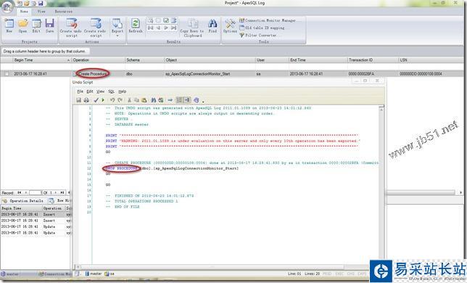
Task: Open Options in the Tools group
Action: 230,25
